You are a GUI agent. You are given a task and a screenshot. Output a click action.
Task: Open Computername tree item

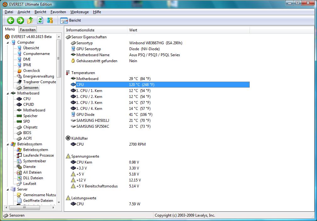[36, 54]
